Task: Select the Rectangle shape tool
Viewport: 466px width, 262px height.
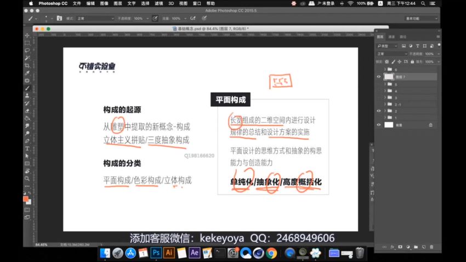Action: coord(27,164)
